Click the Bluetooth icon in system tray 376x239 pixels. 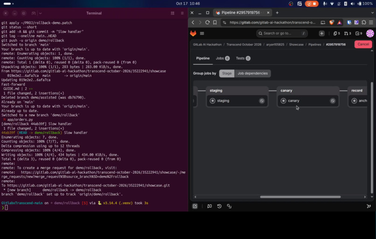346,4
